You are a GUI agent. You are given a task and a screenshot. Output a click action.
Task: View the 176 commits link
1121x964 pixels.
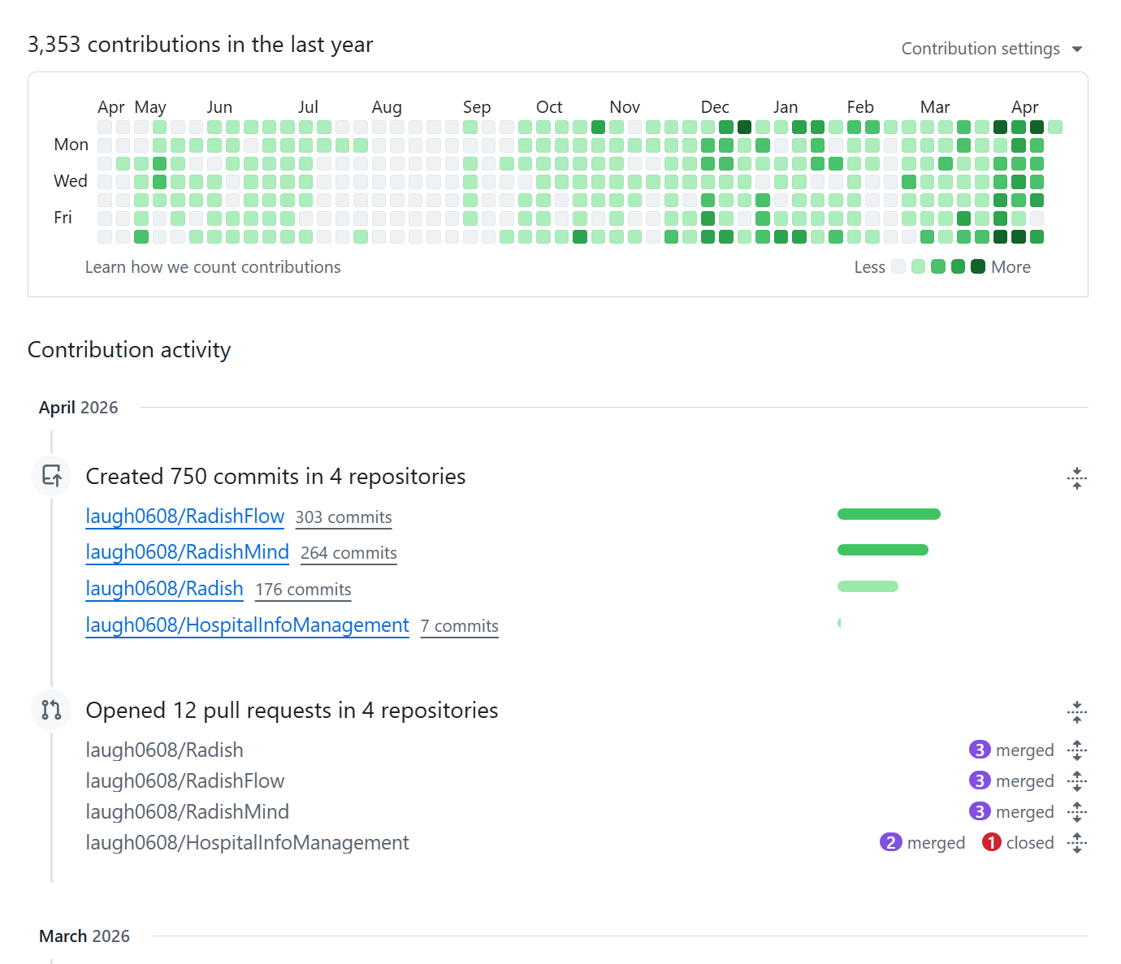coord(303,590)
